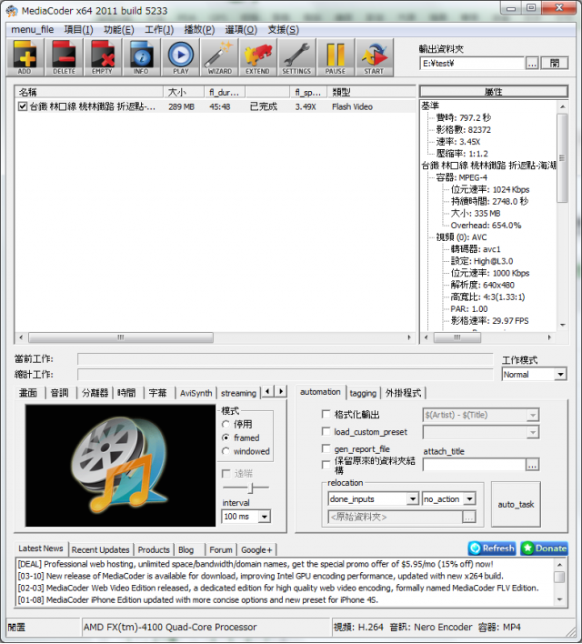Click the ADD file toolbar icon
Viewport: 582px width, 644px height.
point(25,57)
